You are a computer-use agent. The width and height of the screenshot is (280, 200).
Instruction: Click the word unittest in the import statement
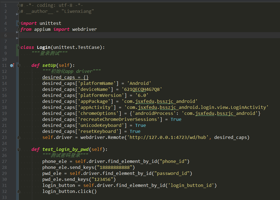50,23
